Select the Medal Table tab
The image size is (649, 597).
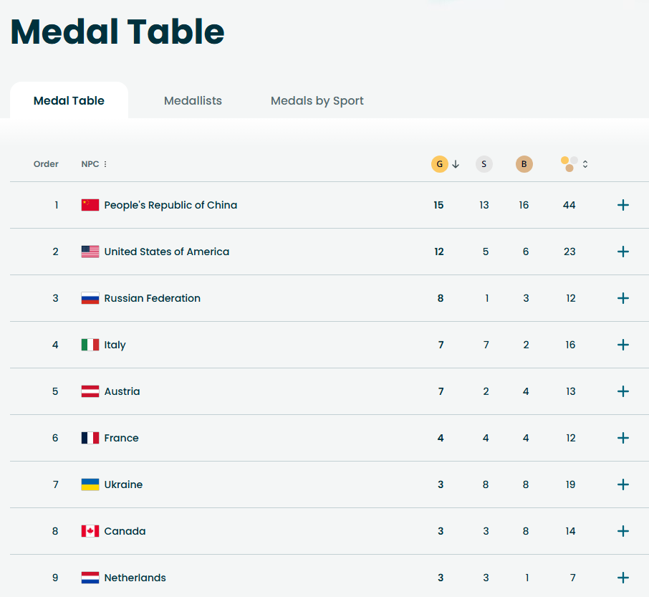pos(69,100)
